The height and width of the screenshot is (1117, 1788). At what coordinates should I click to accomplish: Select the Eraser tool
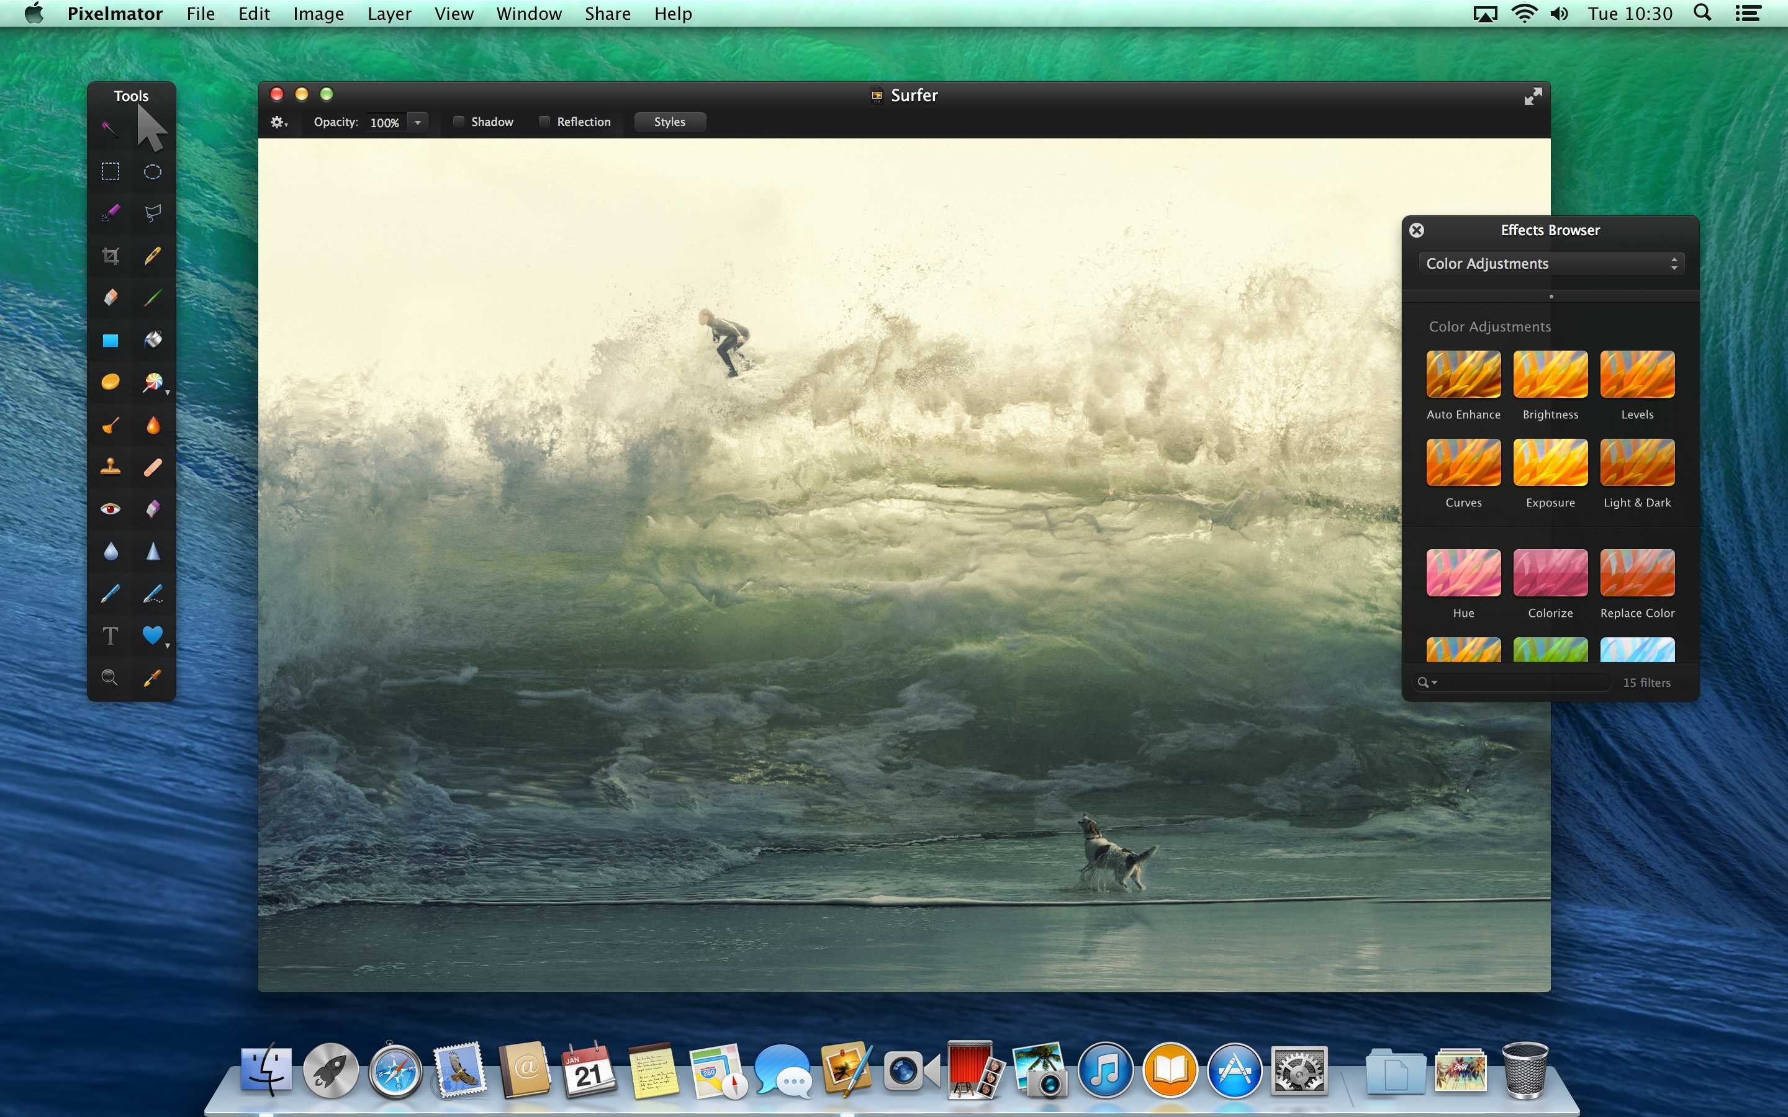[x=112, y=298]
